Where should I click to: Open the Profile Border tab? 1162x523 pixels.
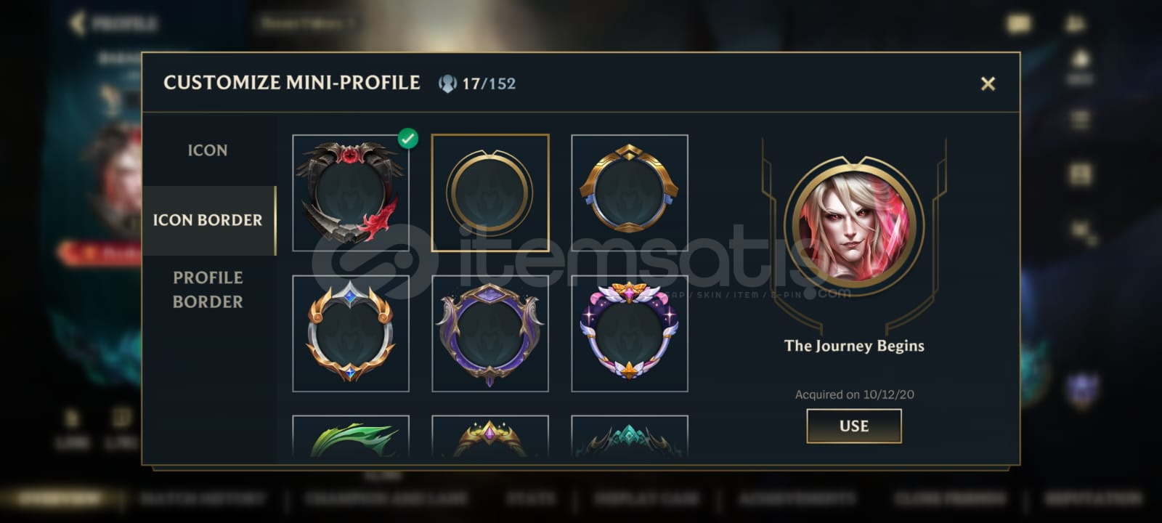tap(208, 289)
